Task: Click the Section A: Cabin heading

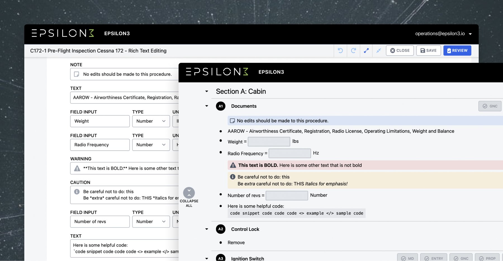Action: [x=241, y=91]
